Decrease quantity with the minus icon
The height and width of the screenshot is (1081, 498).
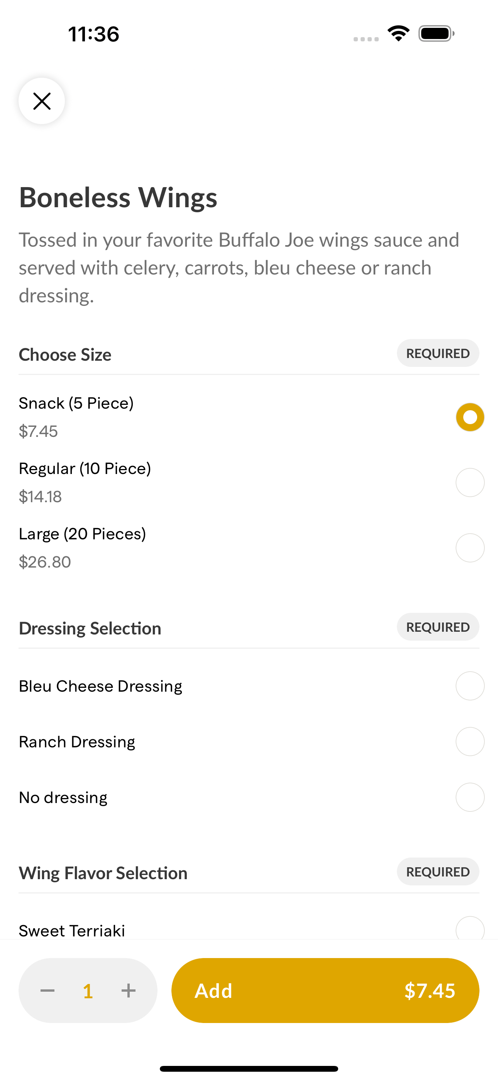[x=47, y=991]
